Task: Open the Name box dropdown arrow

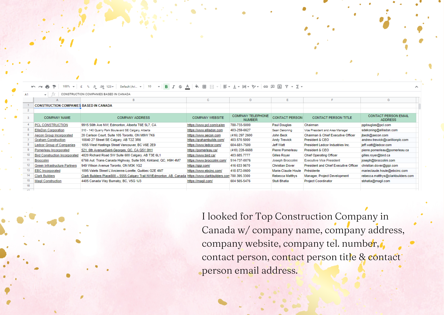Action: pos(45,94)
